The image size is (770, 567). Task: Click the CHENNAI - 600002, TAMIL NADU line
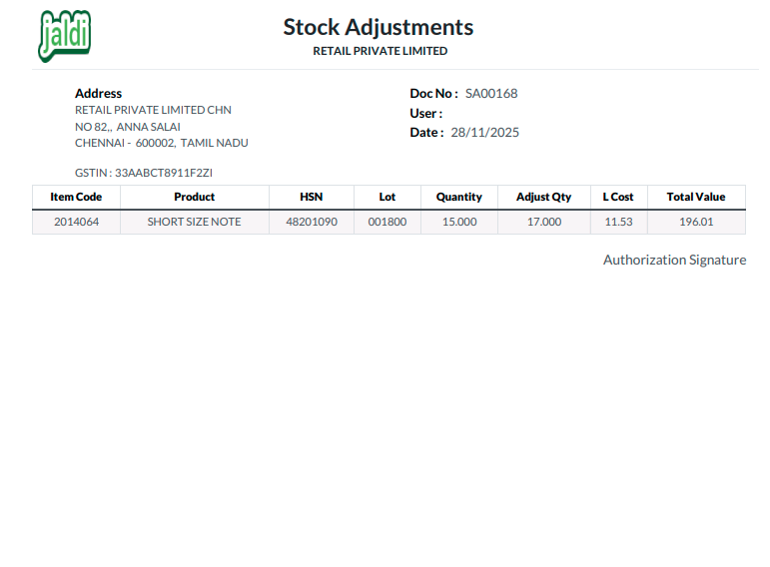161,143
